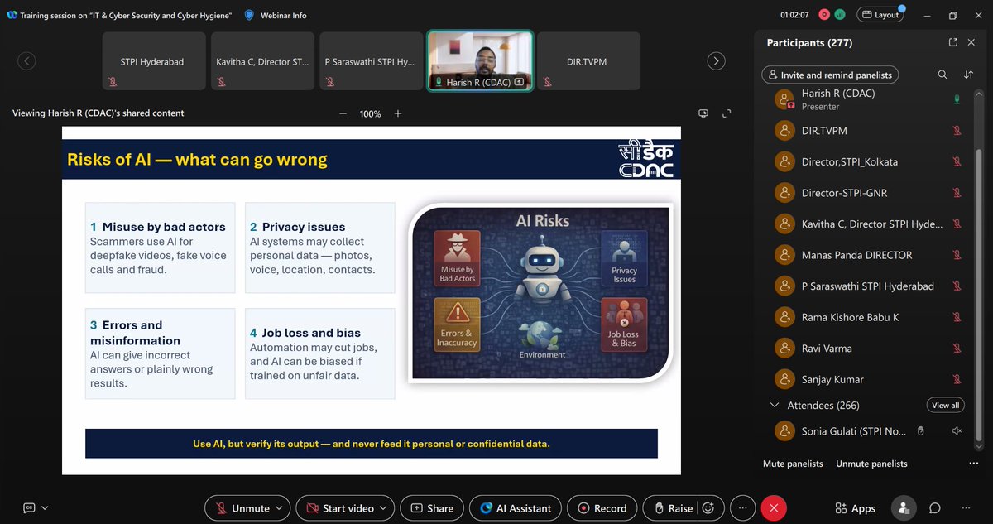The image size is (993, 524).
Task: Unmute your microphone
Action: [x=242, y=508]
